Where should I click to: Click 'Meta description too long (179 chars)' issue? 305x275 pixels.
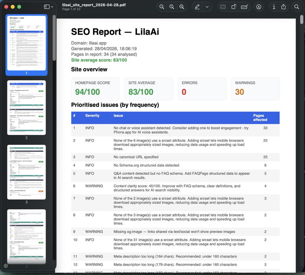(175, 265)
